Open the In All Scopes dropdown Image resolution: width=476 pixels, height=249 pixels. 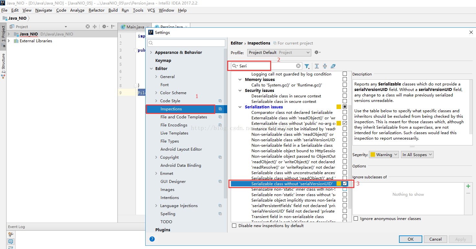tap(417, 155)
